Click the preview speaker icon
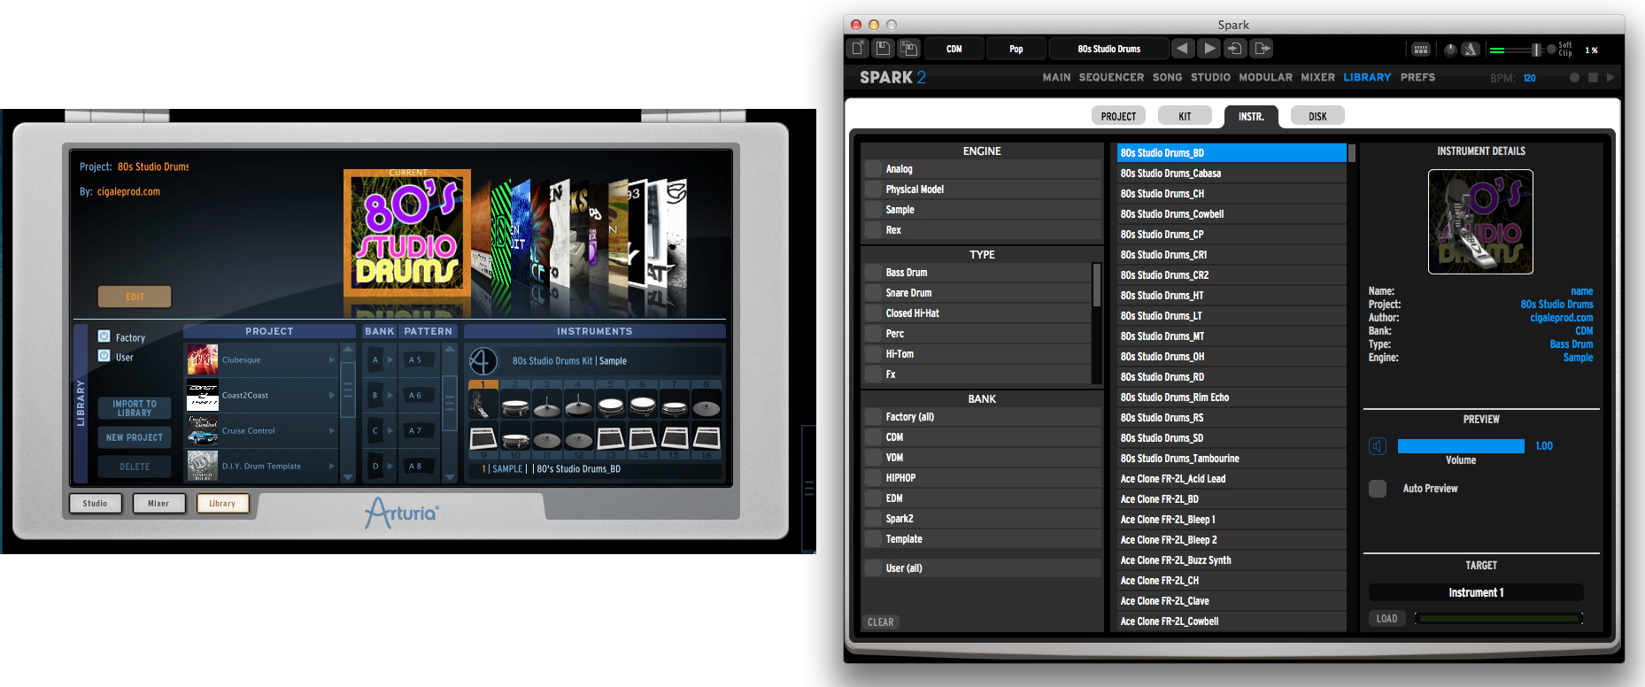Image resolution: width=1645 pixels, height=687 pixels. tap(1378, 446)
